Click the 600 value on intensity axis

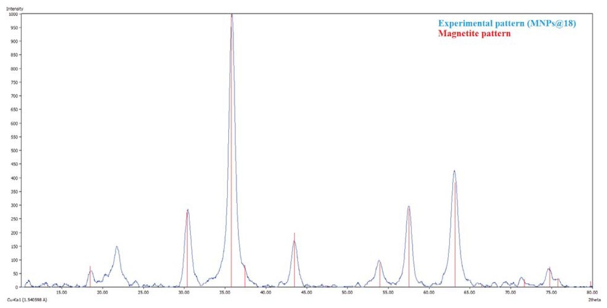coord(15,123)
